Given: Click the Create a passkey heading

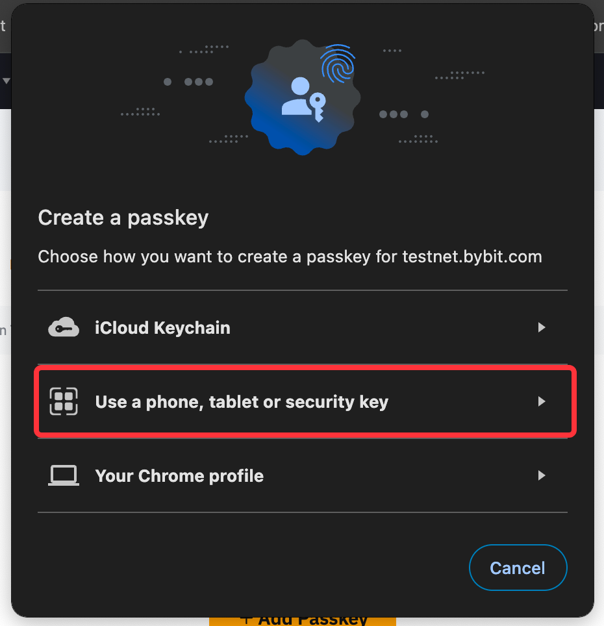Looking at the screenshot, I should point(123,218).
